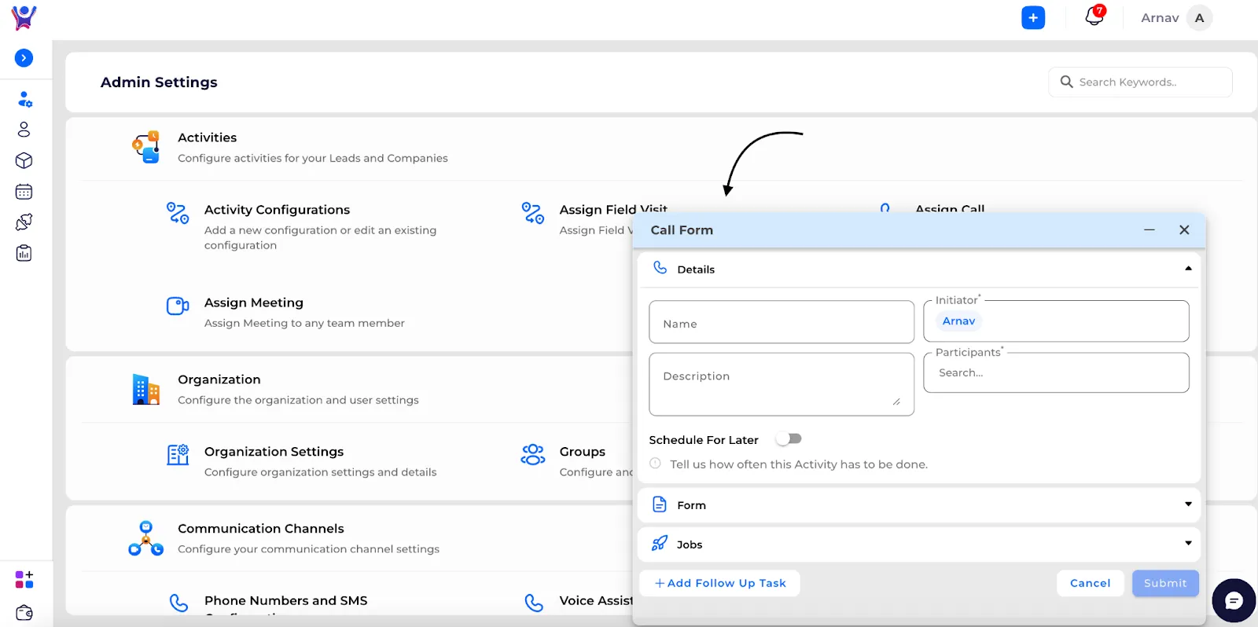The height and width of the screenshot is (627, 1258).
Task: Open the notifications bell
Action: (x=1094, y=16)
